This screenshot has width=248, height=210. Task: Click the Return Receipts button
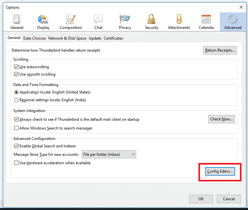click(x=220, y=50)
